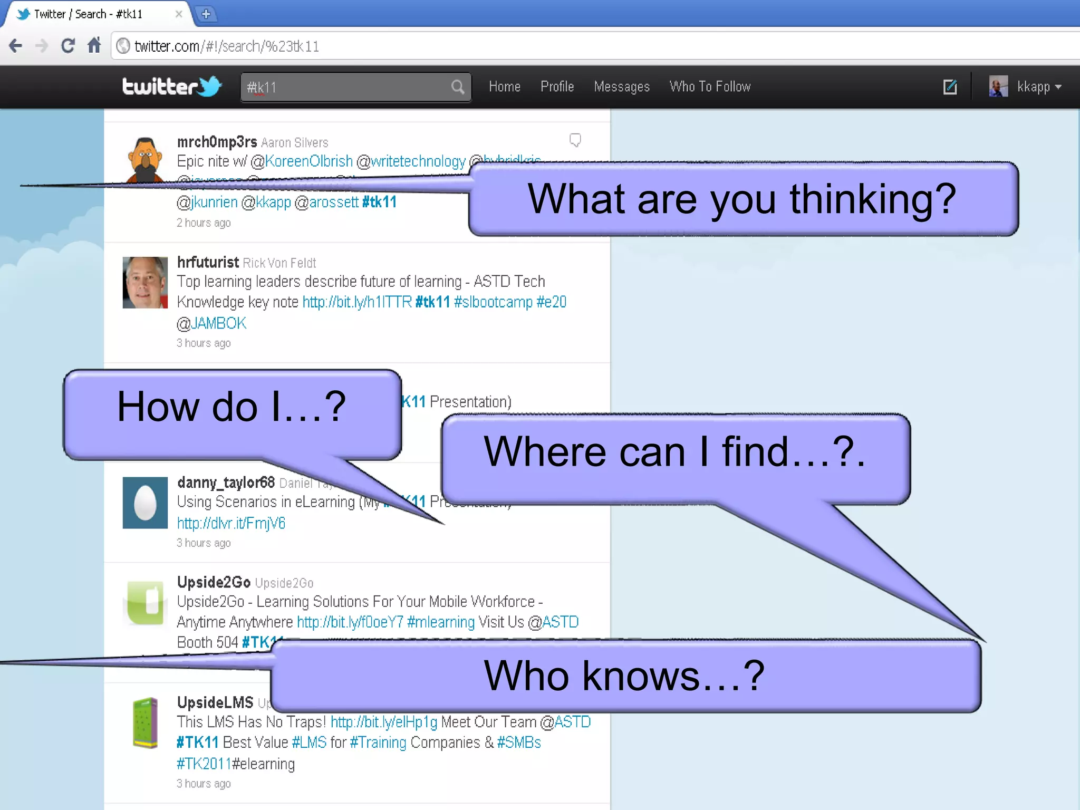Click mrch0mp3rs cartoon avatar
1080x810 pixels.
point(145,159)
